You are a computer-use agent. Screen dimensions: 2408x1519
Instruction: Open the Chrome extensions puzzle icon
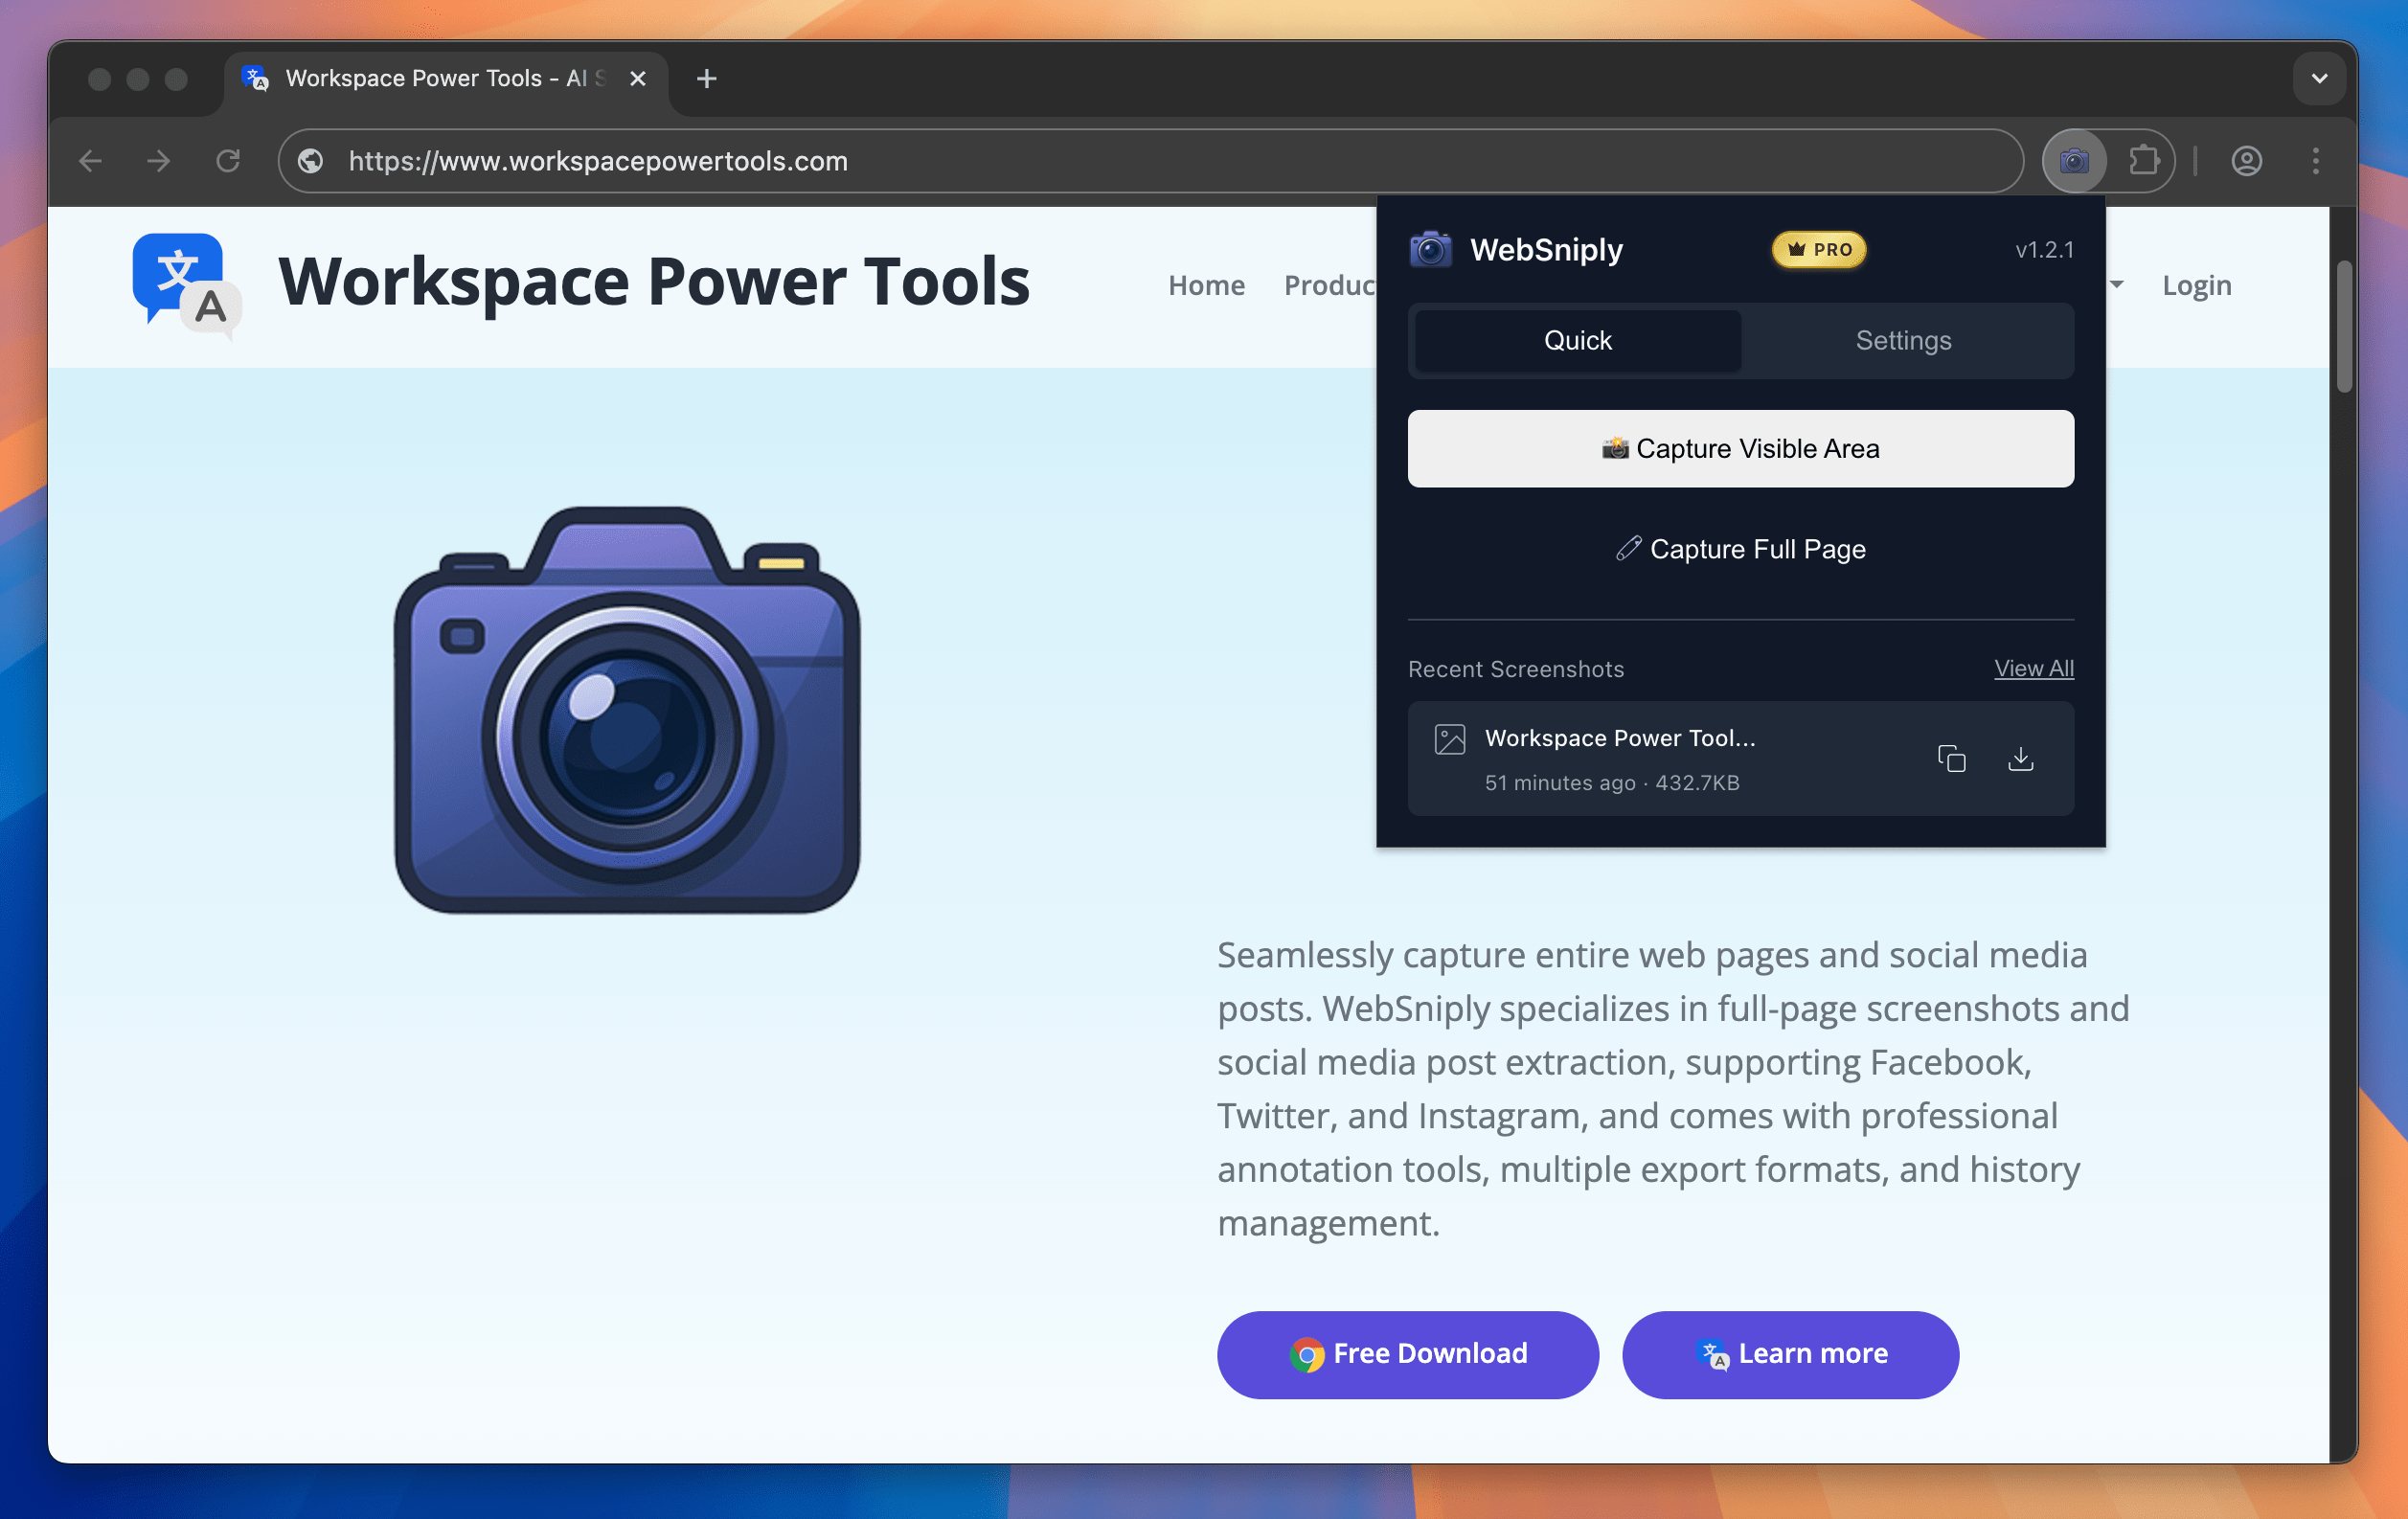2143,160
